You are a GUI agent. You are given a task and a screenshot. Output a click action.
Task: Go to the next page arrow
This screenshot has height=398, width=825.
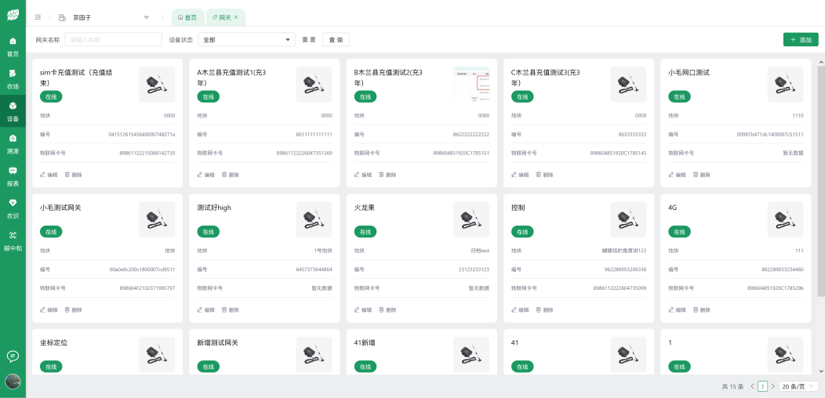coord(772,386)
